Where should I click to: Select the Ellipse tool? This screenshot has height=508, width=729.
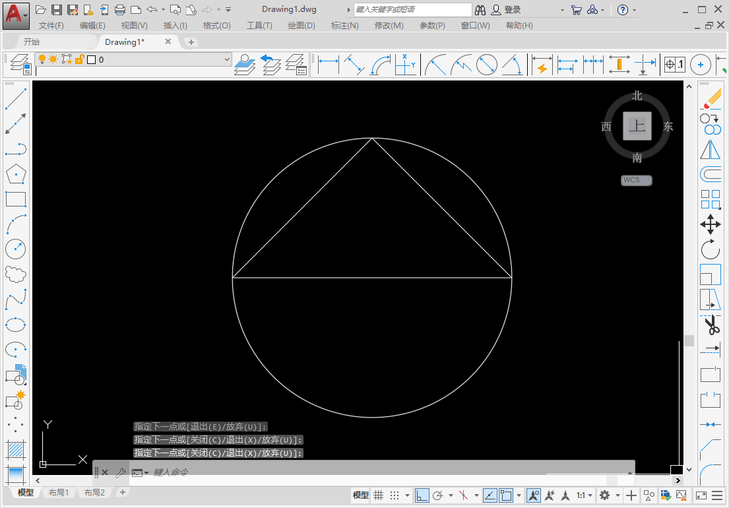pos(16,325)
